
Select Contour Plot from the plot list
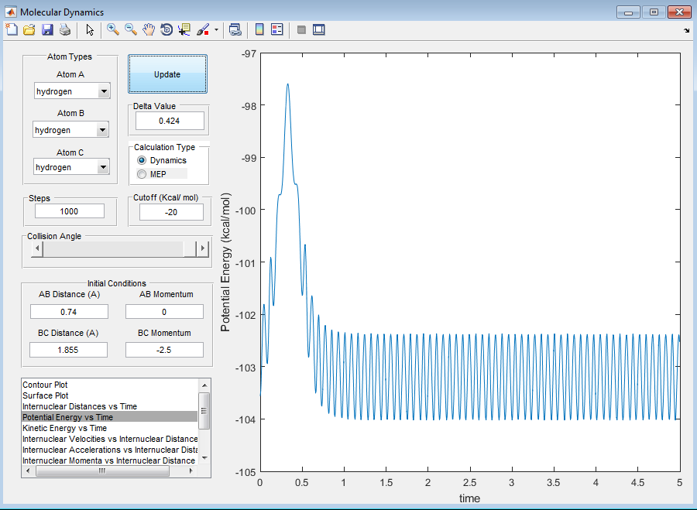45,385
